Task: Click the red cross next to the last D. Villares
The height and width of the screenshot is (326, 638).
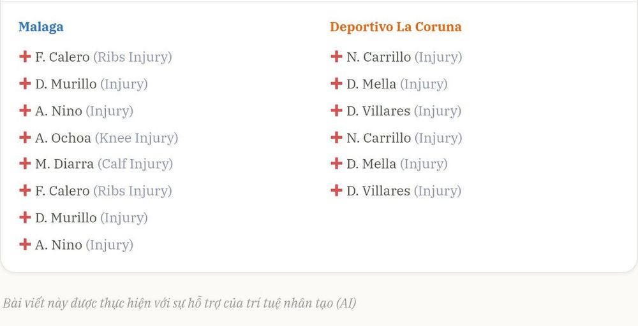Action: click(x=336, y=190)
